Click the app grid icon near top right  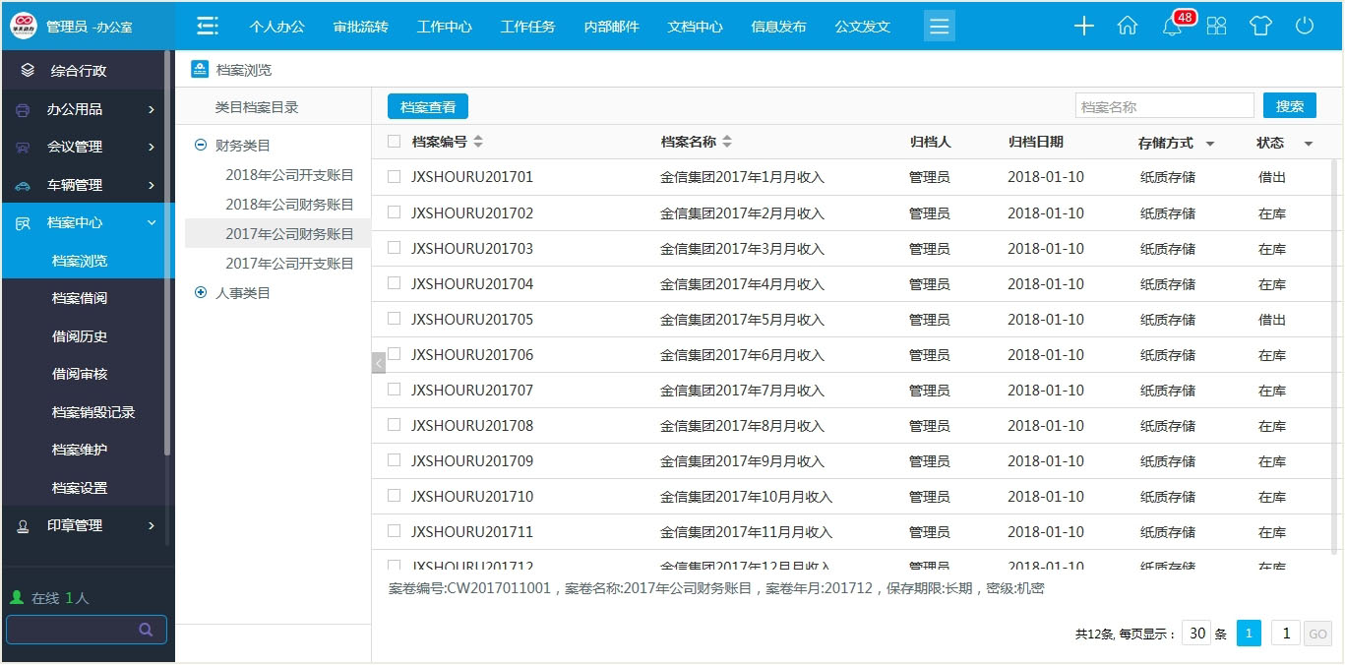(x=1216, y=26)
